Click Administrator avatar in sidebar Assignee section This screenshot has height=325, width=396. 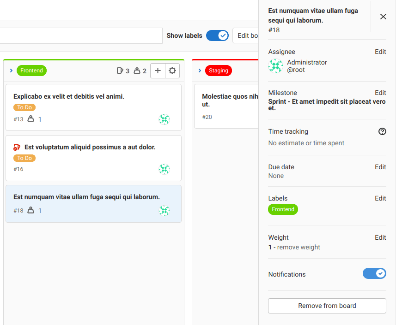276,66
